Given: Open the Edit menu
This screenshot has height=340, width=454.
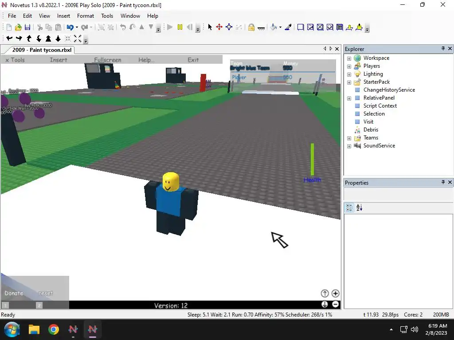Looking at the screenshot, I should pyautogui.click(x=27, y=16).
